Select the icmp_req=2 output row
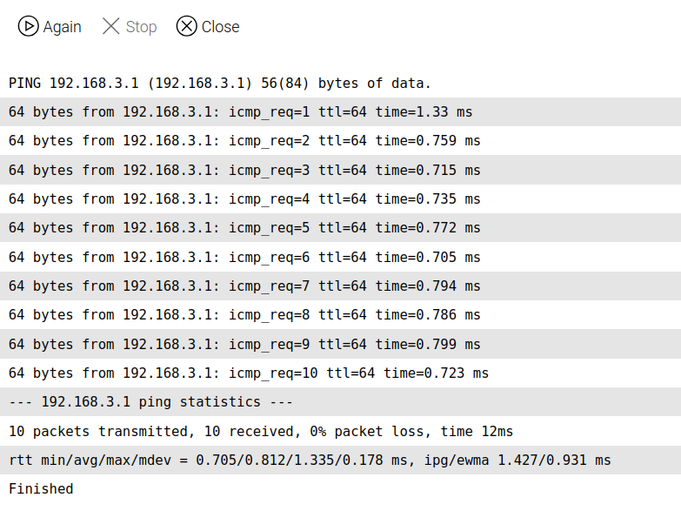681x511 pixels. pos(244,141)
